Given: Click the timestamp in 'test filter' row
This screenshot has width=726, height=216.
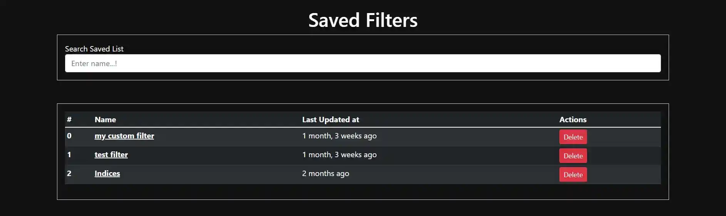Looking at the screenshot, I should pos(339,155).
